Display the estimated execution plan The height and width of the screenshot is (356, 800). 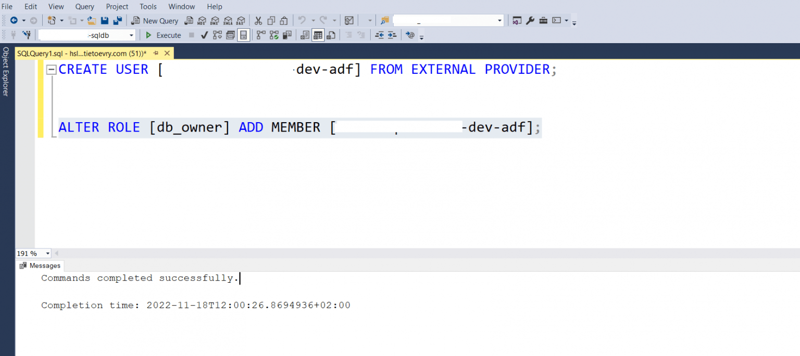(x=217, y=35)
